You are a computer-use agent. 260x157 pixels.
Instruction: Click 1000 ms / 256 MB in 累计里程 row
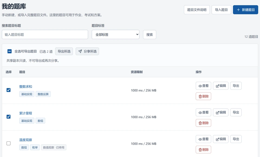pyautogui.click(x=144, y=117)
